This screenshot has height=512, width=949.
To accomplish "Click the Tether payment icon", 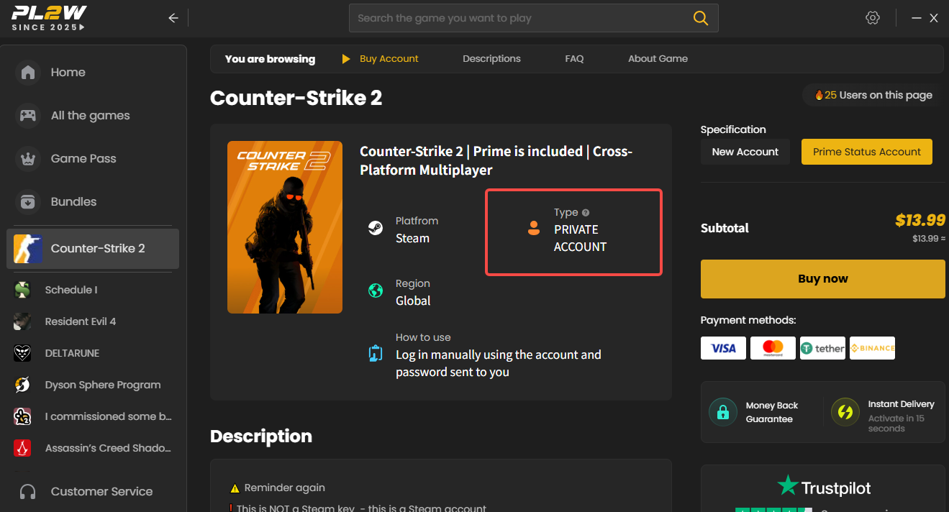I will 822,348.
